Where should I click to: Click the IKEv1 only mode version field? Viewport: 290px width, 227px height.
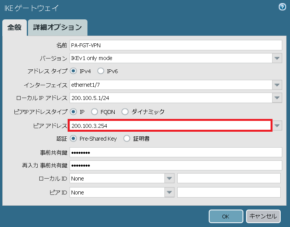(171, 58)
